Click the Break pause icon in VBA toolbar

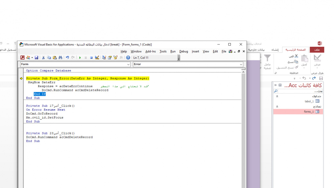(x=86, y=57)
